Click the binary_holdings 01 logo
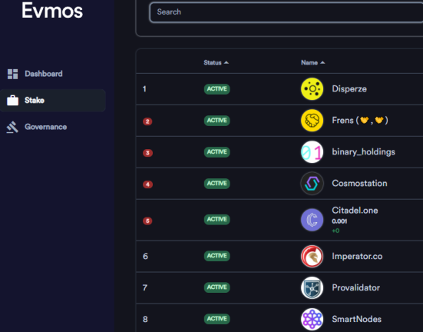 pos(312,152)
